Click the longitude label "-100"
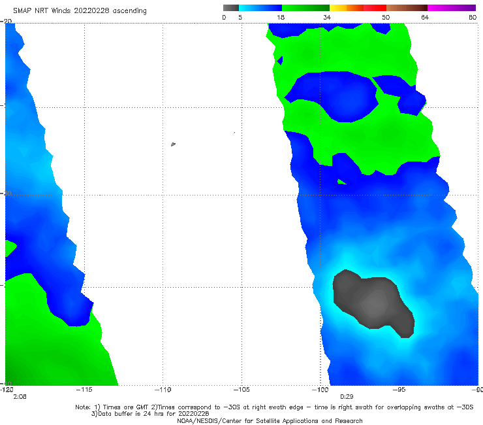Image resolution: width=483 pixels, height=425 pixels. click(x=320, y=390)
